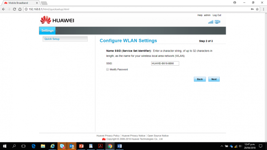Screen dimensions: 267x150
Task: Open the Help link
Action: click(200, 15)
